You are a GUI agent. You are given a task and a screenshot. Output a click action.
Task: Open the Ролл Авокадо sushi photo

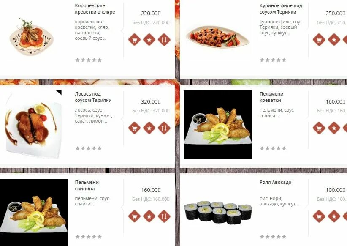(x=218, y=213)
